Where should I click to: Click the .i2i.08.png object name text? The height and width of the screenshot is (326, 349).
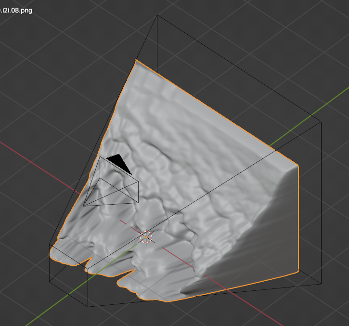point(16,9)
